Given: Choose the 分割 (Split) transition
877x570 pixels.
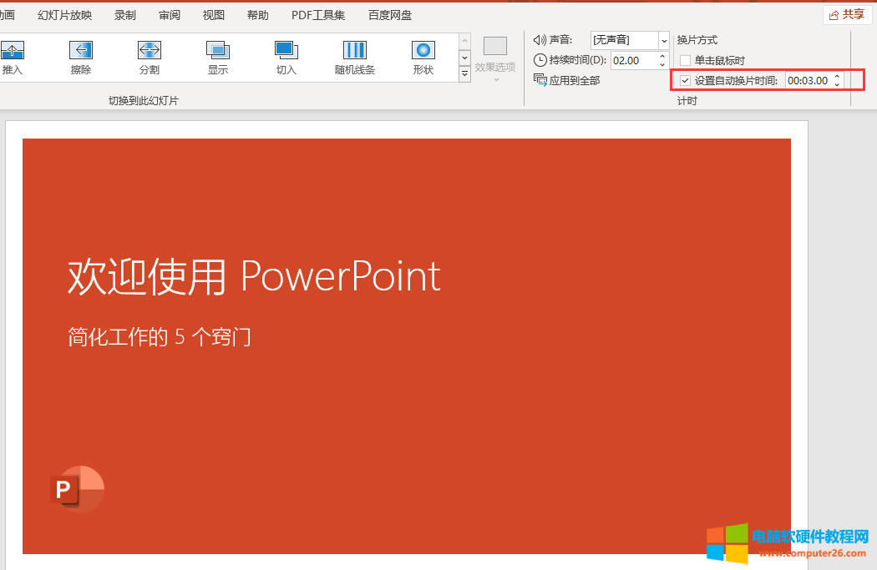Looking at the screenshot, I should [150, 57].
